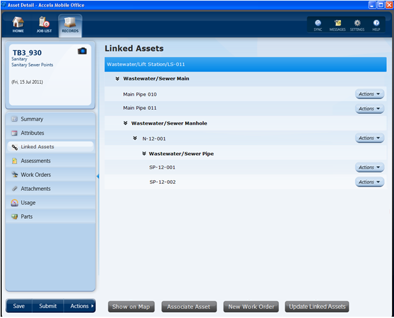Screen dimensions: 394x318
Task: Select the Wastewater/Lift Station/LS-011 row
Action: (245, 64)
